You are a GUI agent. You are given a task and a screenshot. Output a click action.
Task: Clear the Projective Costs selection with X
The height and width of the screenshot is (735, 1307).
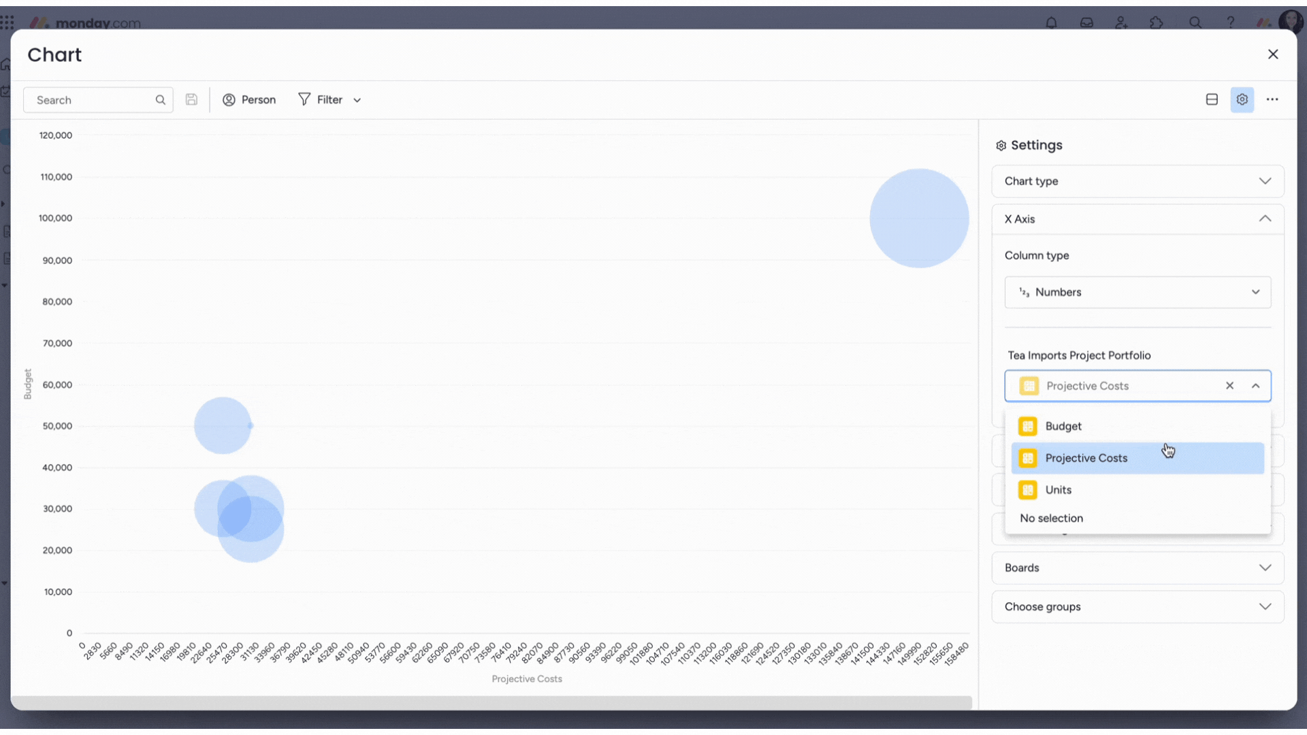(1230, 385)
